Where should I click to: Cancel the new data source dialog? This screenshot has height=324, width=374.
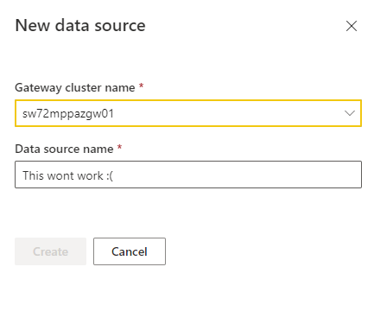(x=130, y=251)
